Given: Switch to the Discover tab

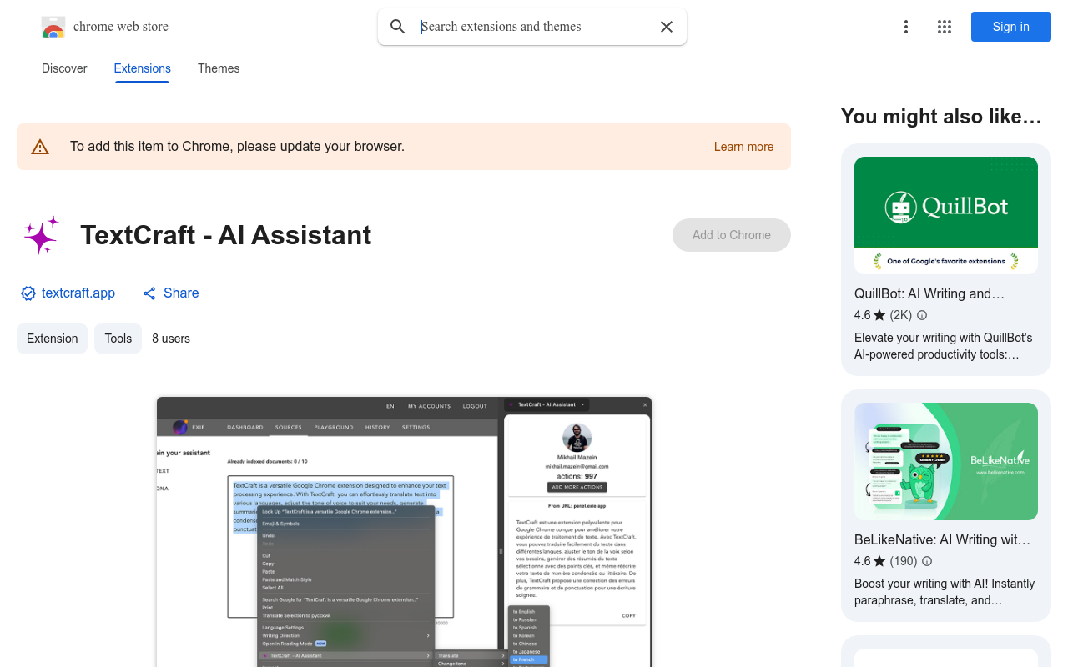Looking at the screenshot, I should (x=64, y=68).
